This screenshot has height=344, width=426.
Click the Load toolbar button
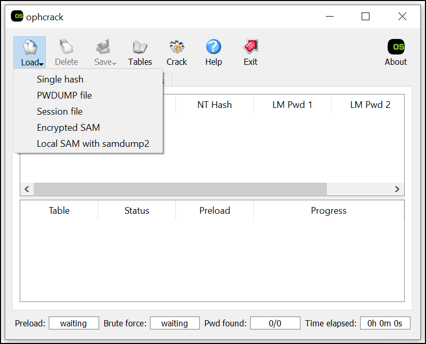[x=30, y=52]
